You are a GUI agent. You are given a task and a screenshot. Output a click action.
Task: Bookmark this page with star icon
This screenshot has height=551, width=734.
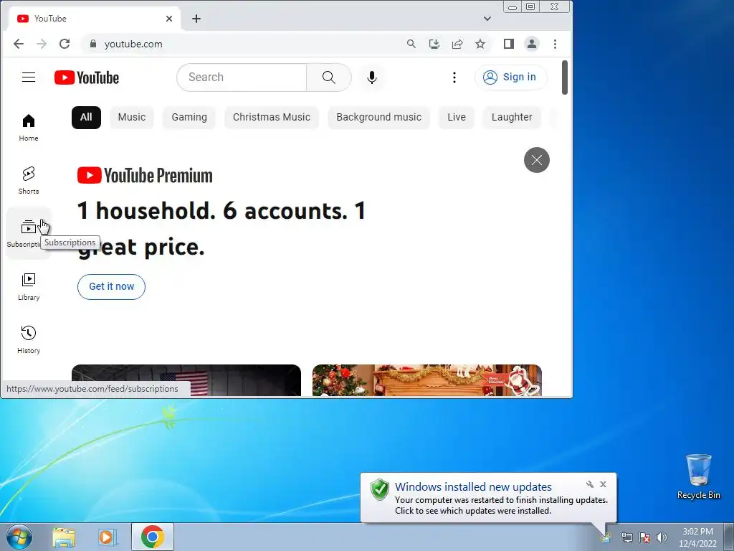(x=480, y=44)
